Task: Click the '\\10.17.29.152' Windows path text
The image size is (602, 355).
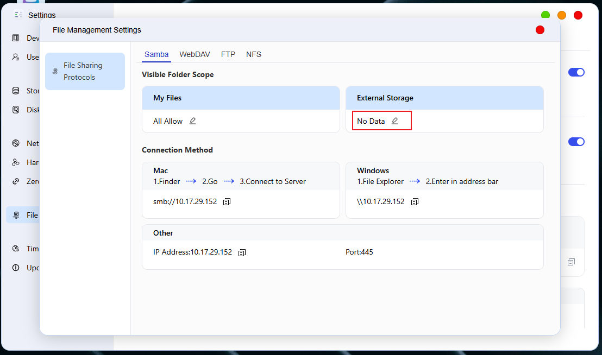Action: 380,201
